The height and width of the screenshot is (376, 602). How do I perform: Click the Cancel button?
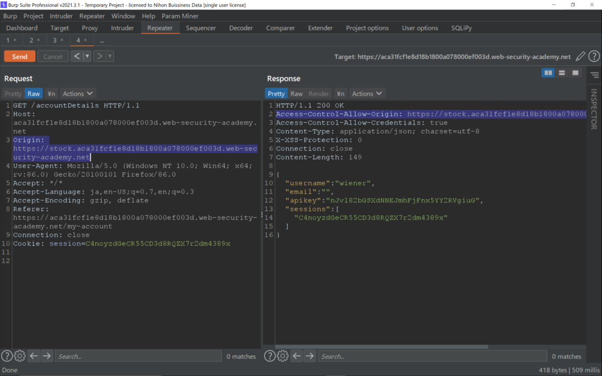[x=53, y=57]
